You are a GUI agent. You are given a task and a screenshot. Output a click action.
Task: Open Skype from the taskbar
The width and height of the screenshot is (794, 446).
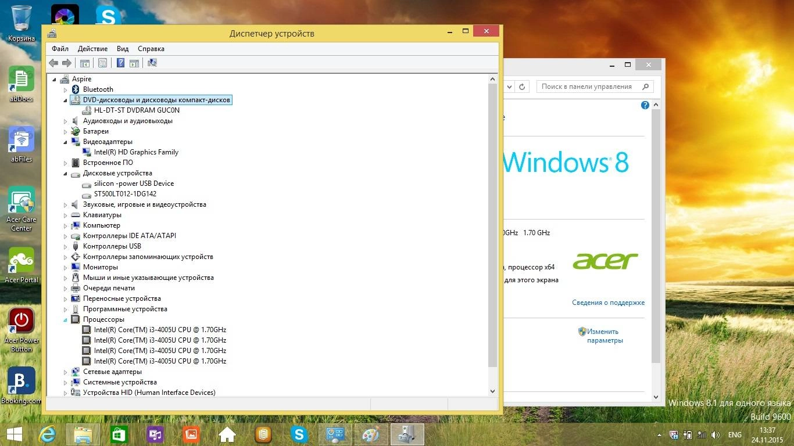click(x=299, y=434)
